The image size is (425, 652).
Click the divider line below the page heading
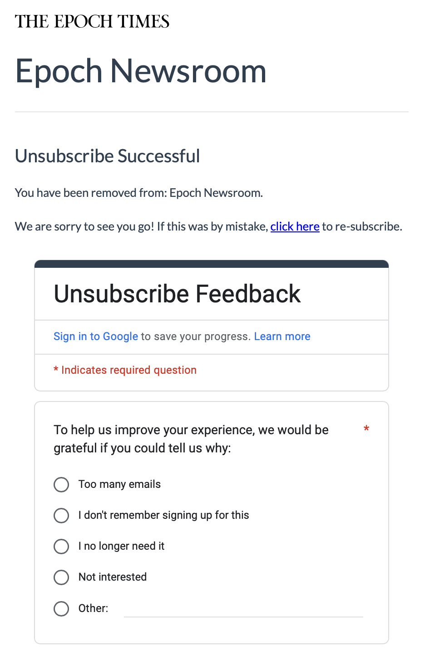[x=212, y=111]
